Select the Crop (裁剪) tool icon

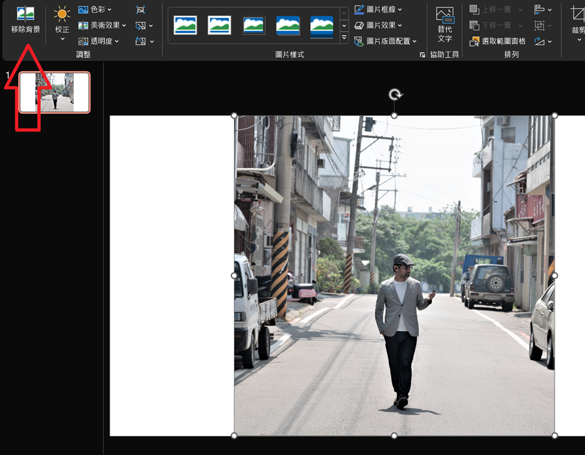tap(577, 14)
